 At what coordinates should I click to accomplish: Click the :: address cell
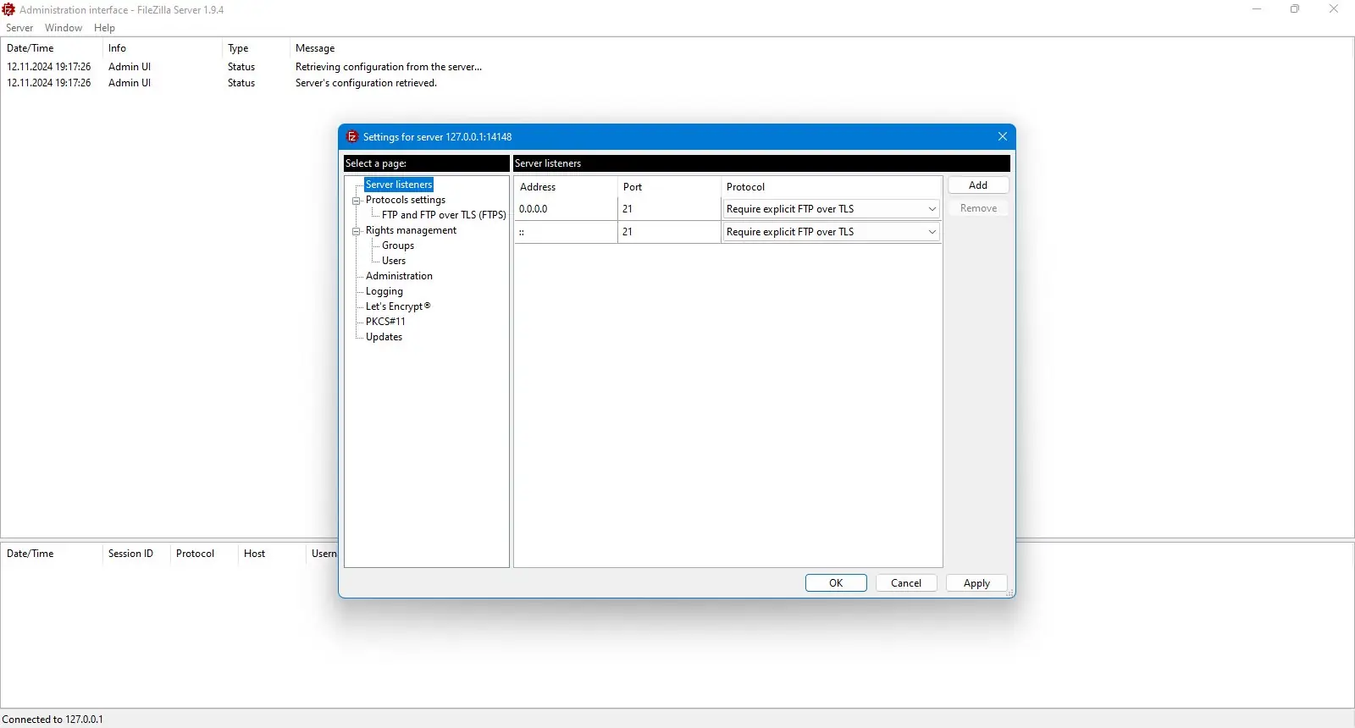[566, 232]
